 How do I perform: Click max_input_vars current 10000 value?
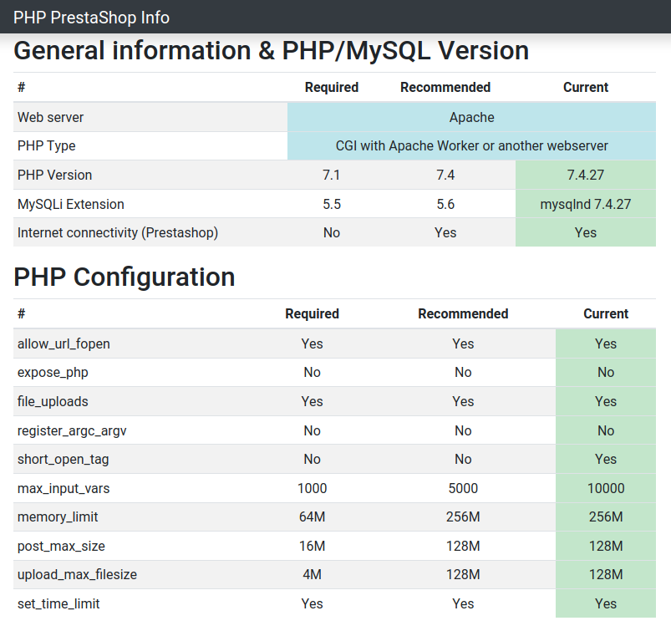[x=606, y=488]
